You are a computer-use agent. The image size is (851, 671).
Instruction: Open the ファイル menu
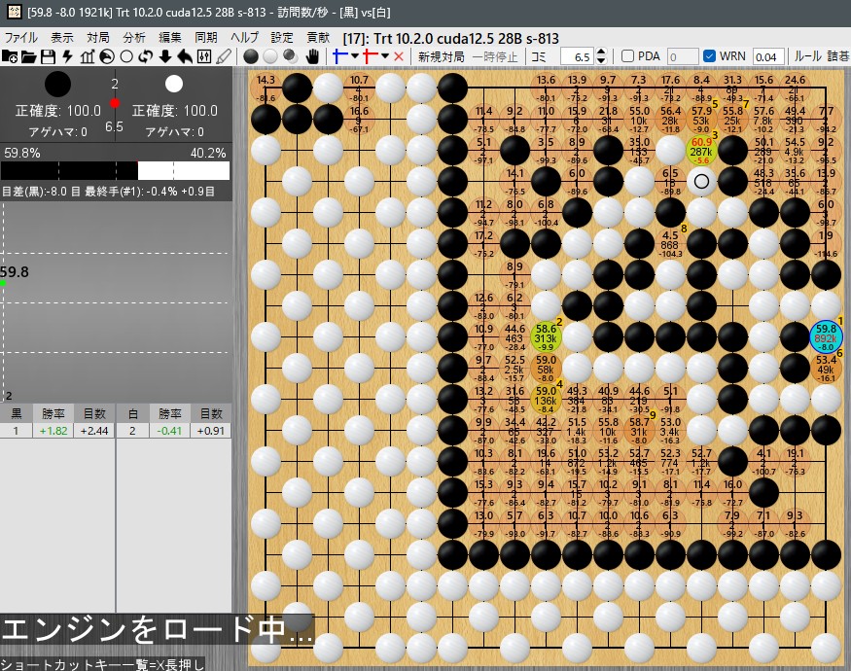pos(21,37)
